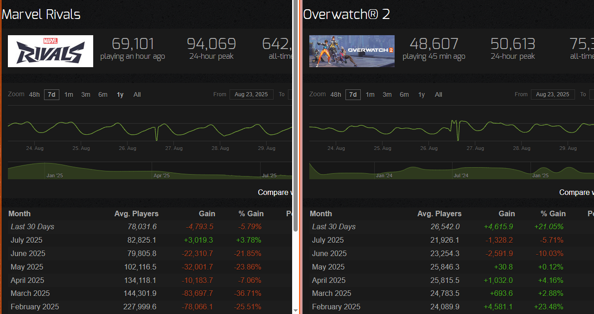Click the +23.48% gain percentage

(549, 307)
